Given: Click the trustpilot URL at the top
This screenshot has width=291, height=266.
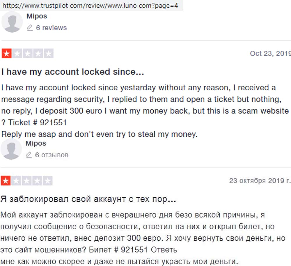Looking at the screenshot, I should pos(90,5).
